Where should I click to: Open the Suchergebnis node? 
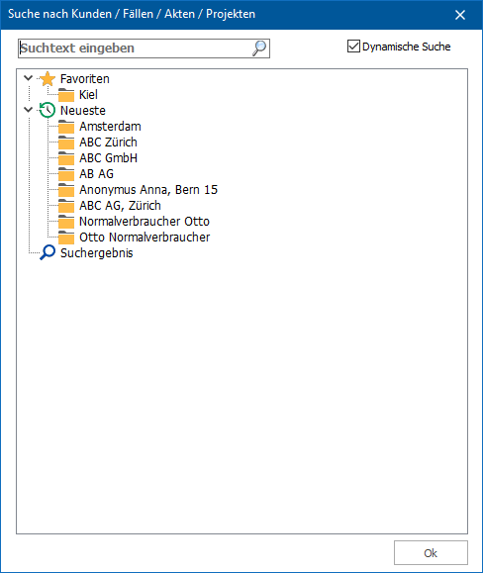(96, 253)
